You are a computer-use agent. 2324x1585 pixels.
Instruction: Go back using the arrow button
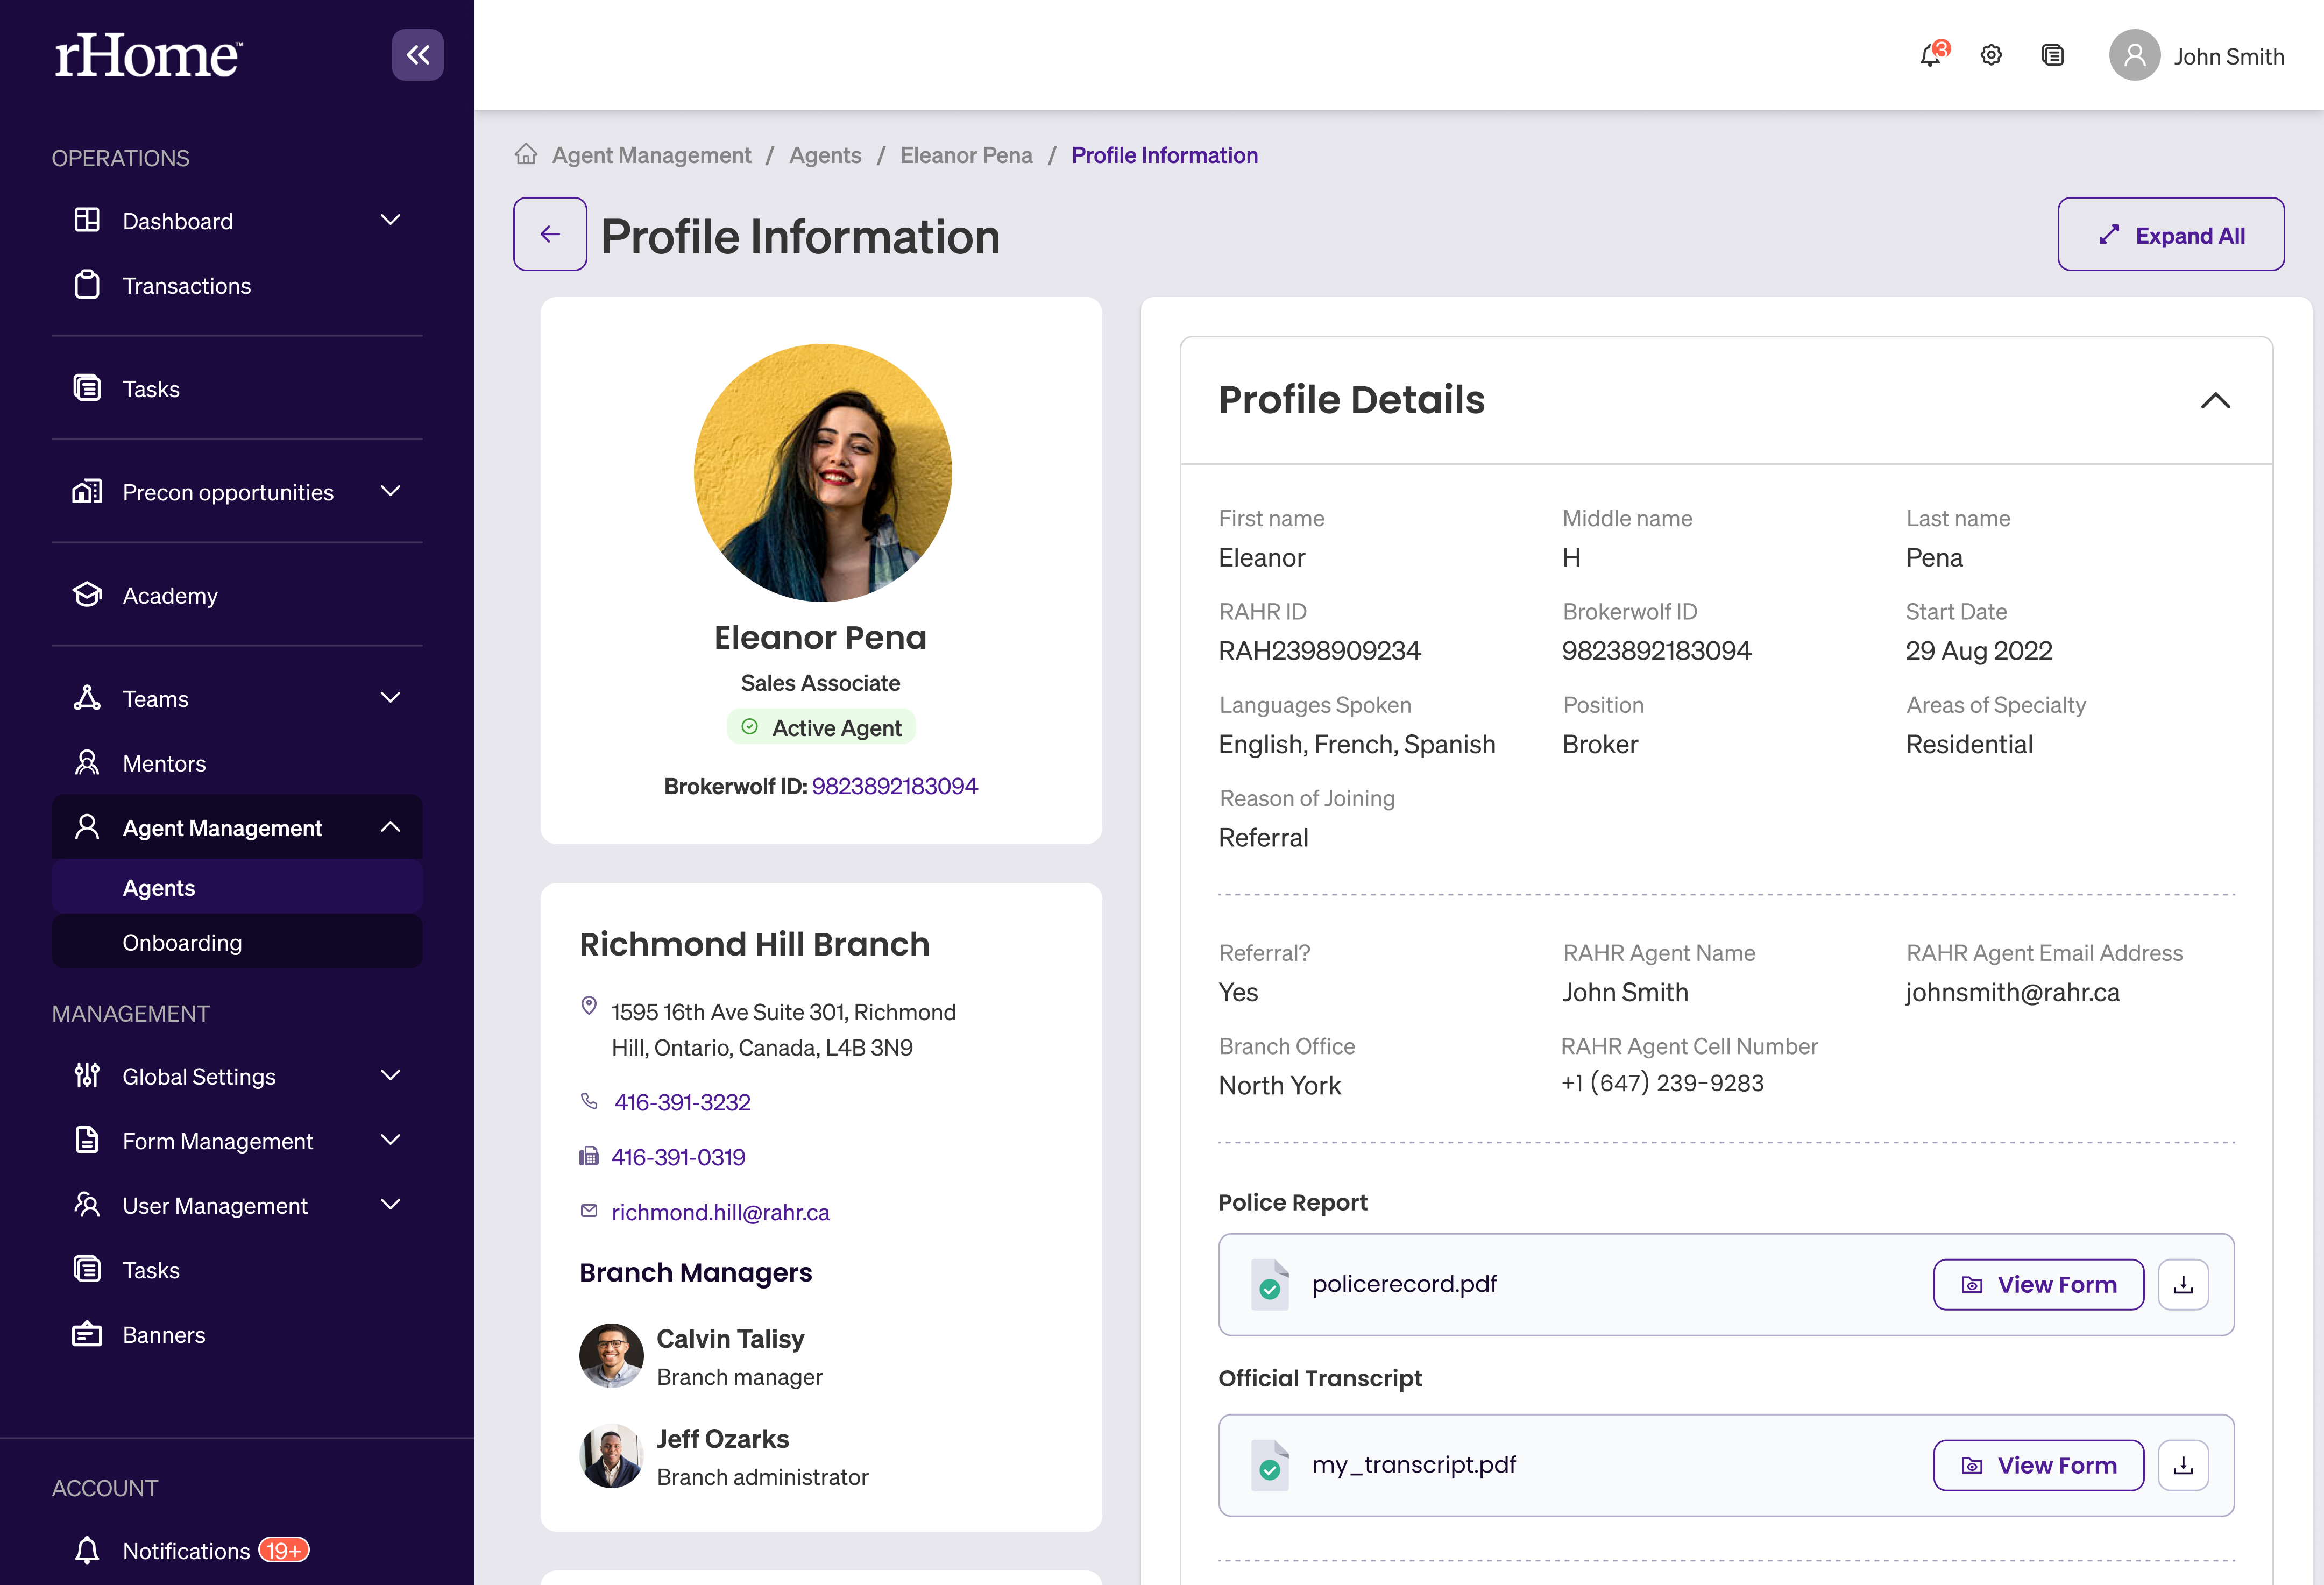(550, 234)
